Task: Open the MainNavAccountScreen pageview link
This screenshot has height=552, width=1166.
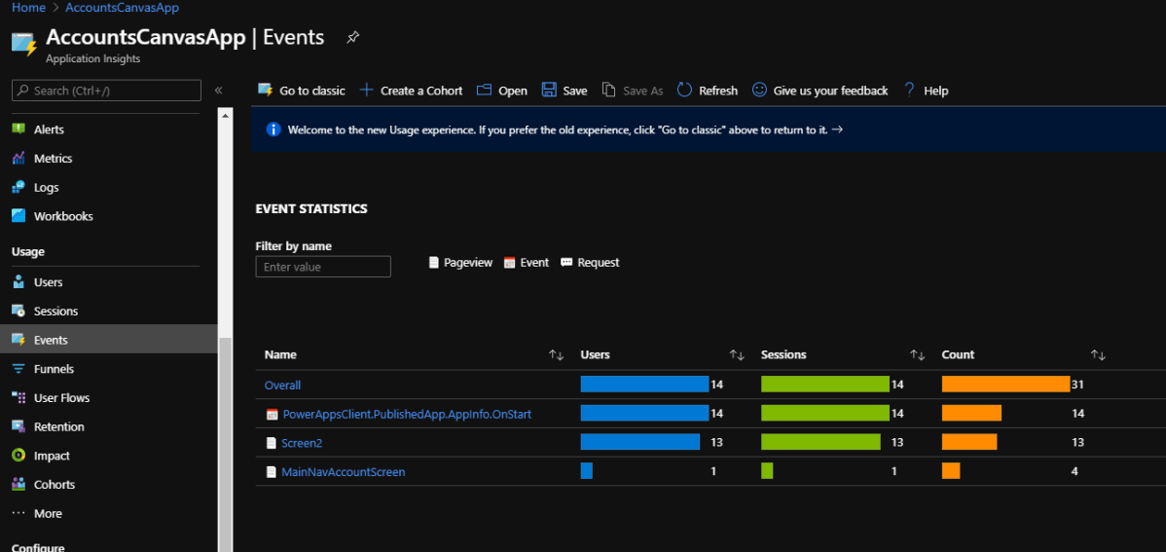Action: 343,472
